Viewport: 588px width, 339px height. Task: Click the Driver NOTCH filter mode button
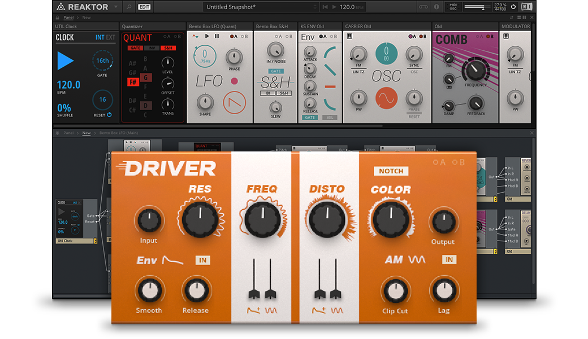click(x=391, y=171)
